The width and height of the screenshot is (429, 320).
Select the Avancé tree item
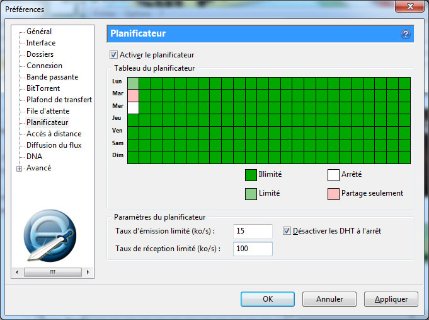coord(38,168)
